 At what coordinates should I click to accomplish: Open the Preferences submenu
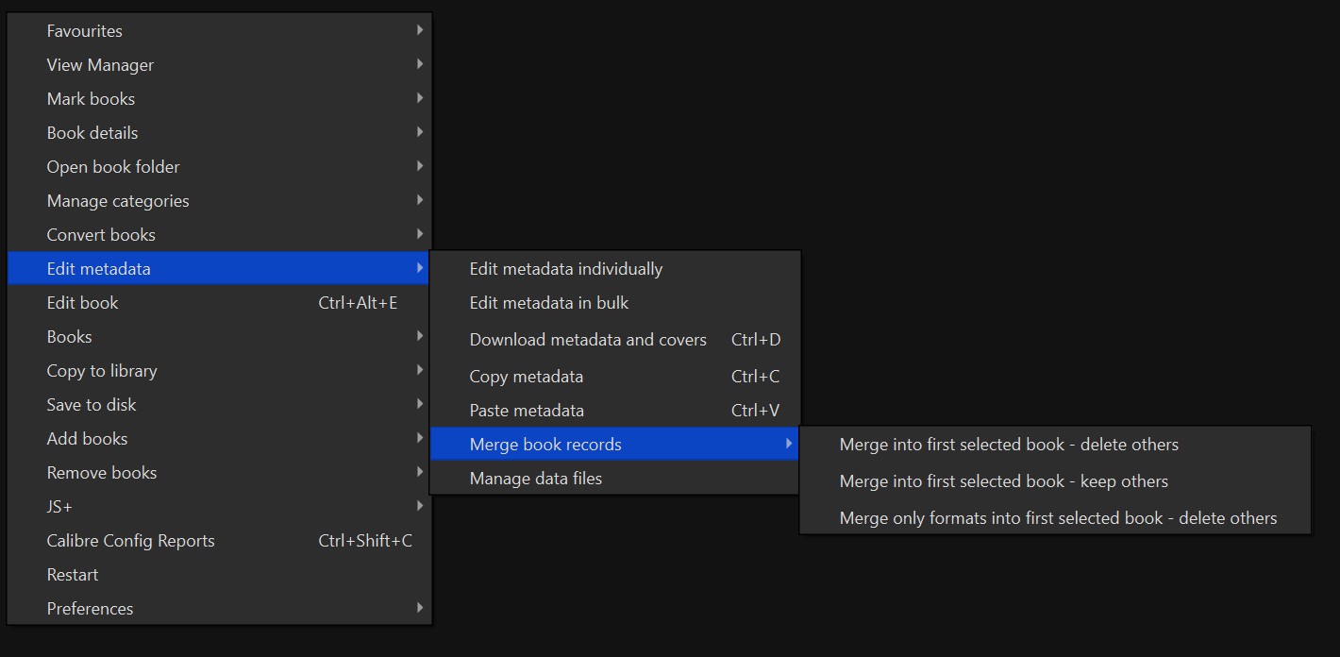click(x=91, y=609)
